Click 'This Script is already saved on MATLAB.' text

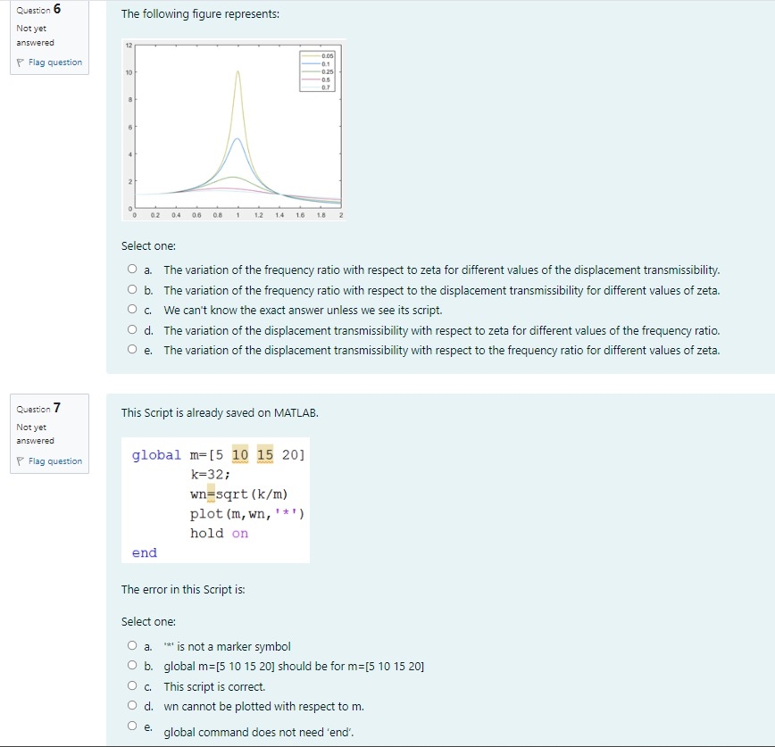[x=220, y=412]
